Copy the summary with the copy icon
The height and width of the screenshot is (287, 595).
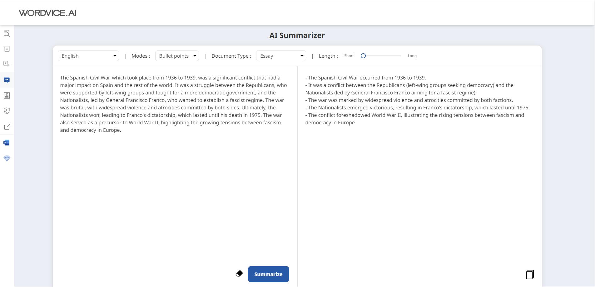(x=530, y=274)
